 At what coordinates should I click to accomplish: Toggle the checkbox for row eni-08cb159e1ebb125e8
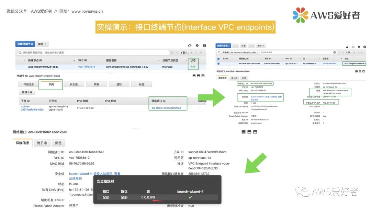tap(218, 64)
